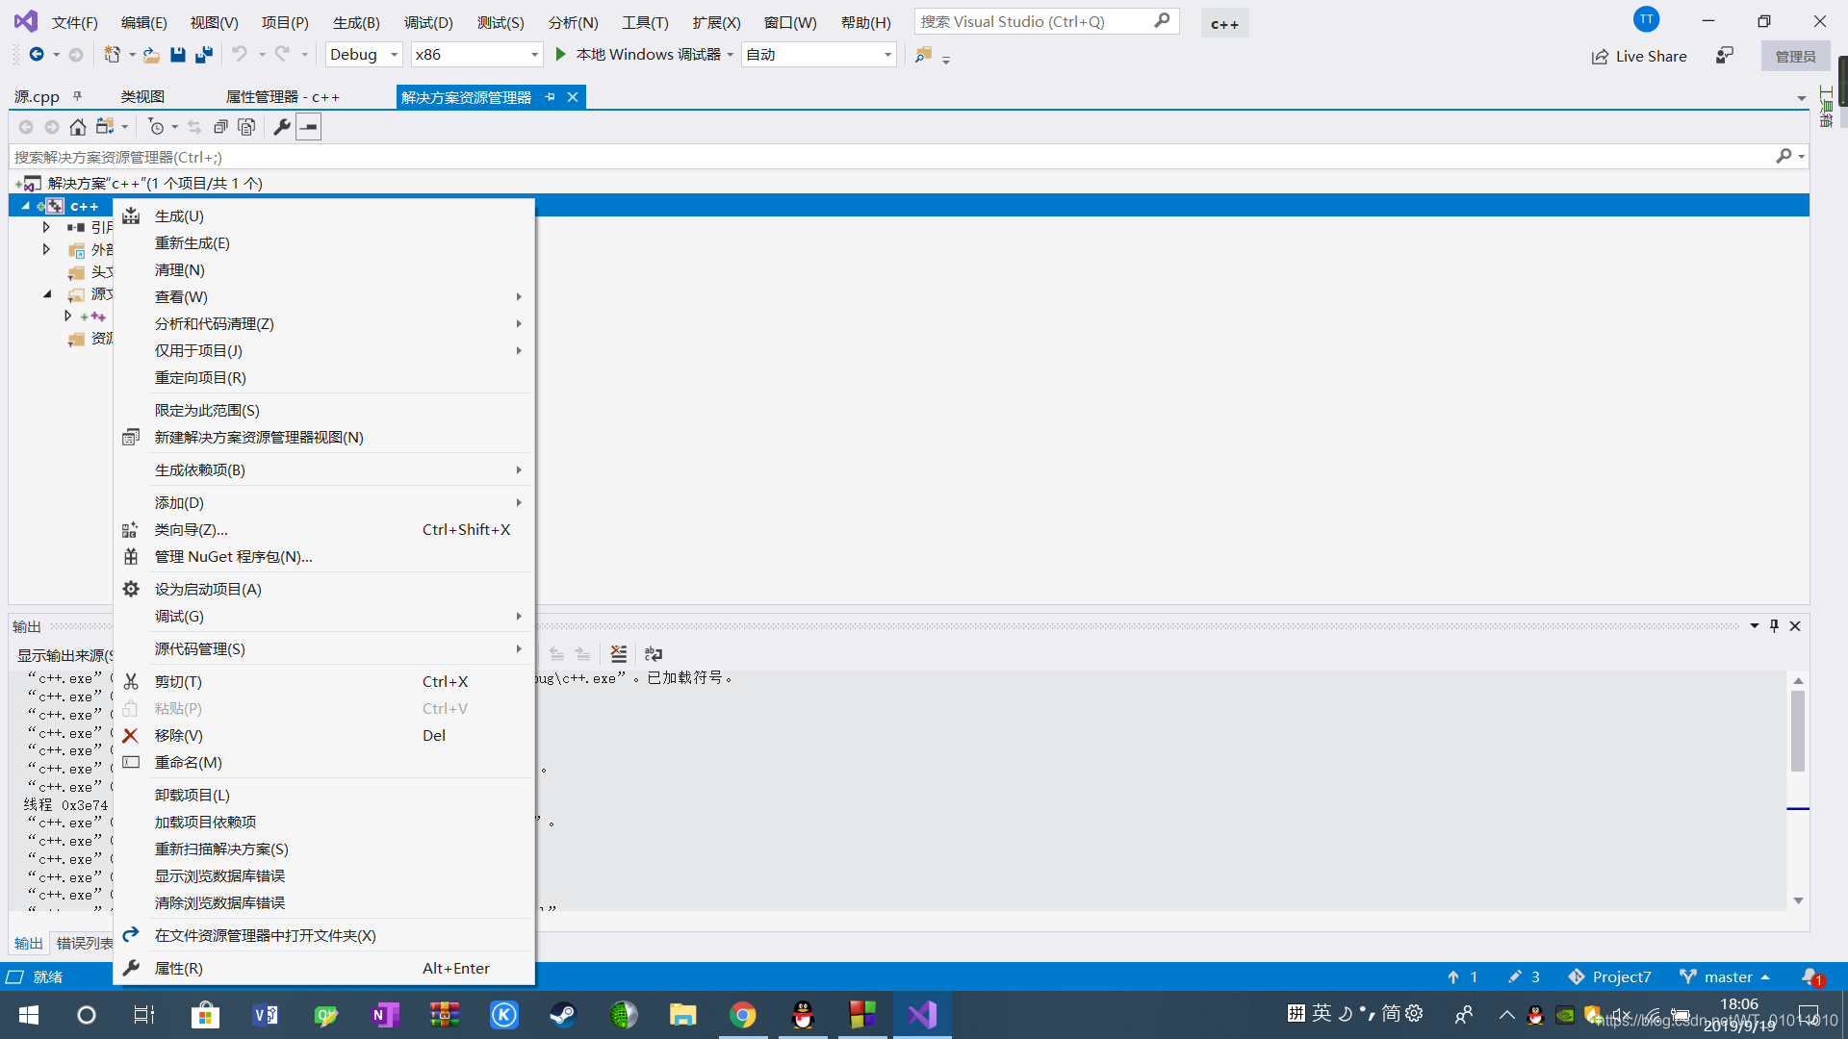Toggle the C++ project tree node
This screenshot has width=1848, height=1039.
click(28, 206)
